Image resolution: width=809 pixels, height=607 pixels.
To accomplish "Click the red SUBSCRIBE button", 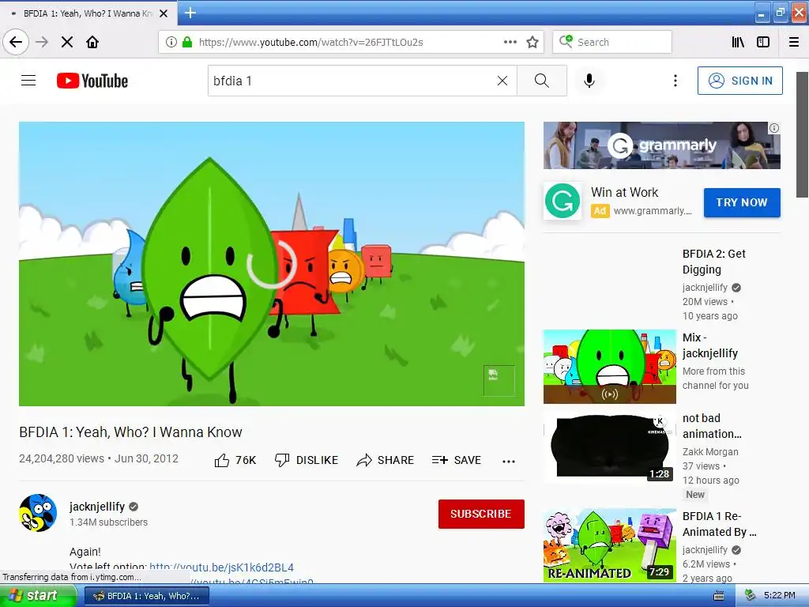I will [x=481, y=514].
